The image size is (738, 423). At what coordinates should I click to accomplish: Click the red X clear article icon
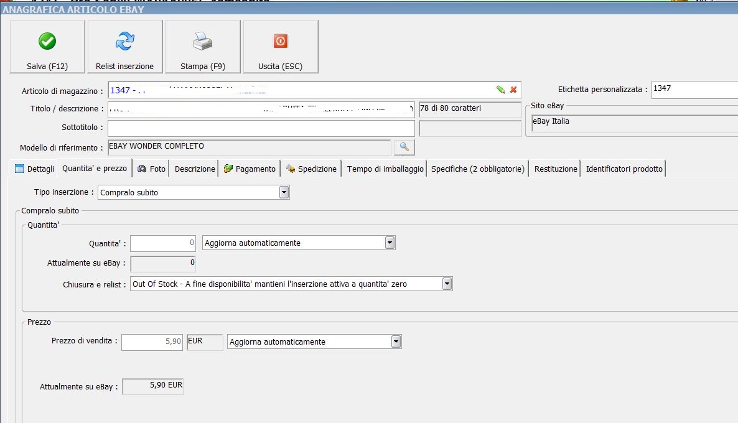point(513,90)
